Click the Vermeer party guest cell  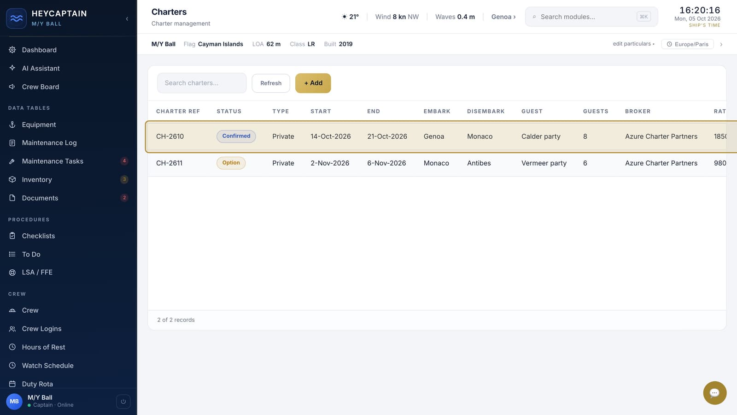544,163
